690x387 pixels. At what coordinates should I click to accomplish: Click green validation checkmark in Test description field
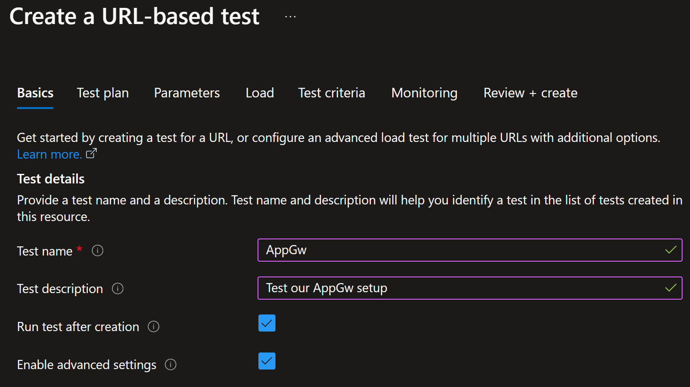pyautogui.click(x=670, y=288)
